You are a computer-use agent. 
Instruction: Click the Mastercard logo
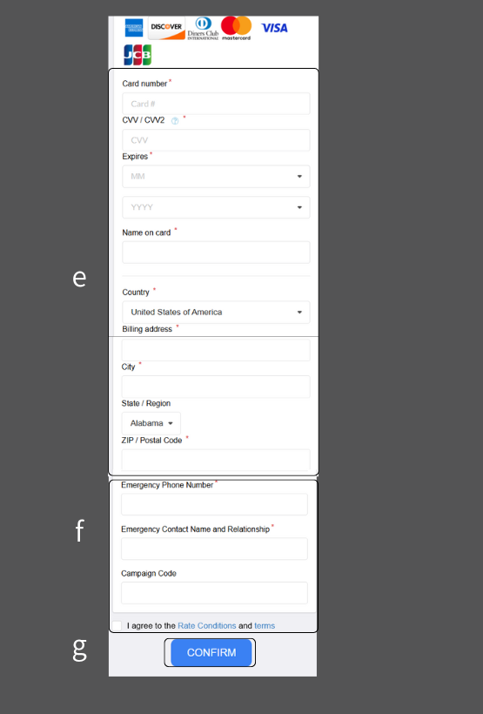[x=236, y=28]
